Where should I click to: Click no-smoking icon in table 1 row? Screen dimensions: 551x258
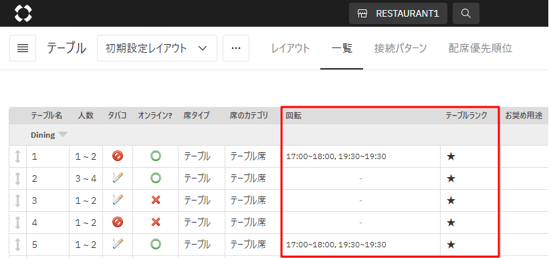pos(118,156)
